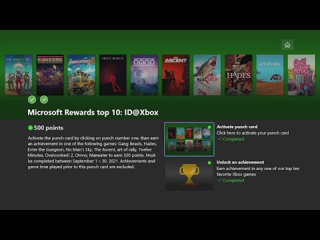Click green status dot on trophy tile
This screenshot has height=240, width=320.
[209, 163]
